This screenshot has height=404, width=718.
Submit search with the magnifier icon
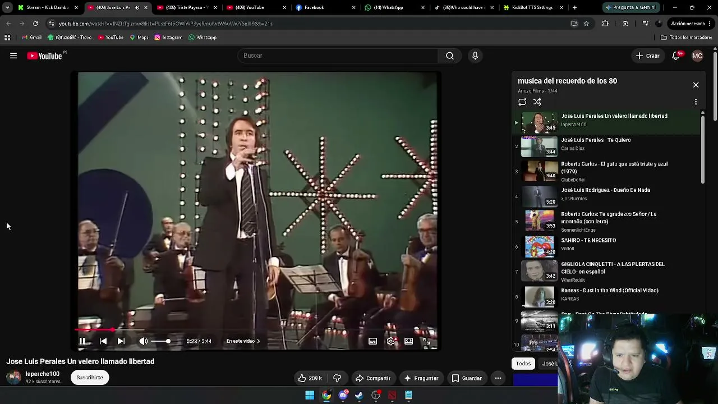coord(450,56)
